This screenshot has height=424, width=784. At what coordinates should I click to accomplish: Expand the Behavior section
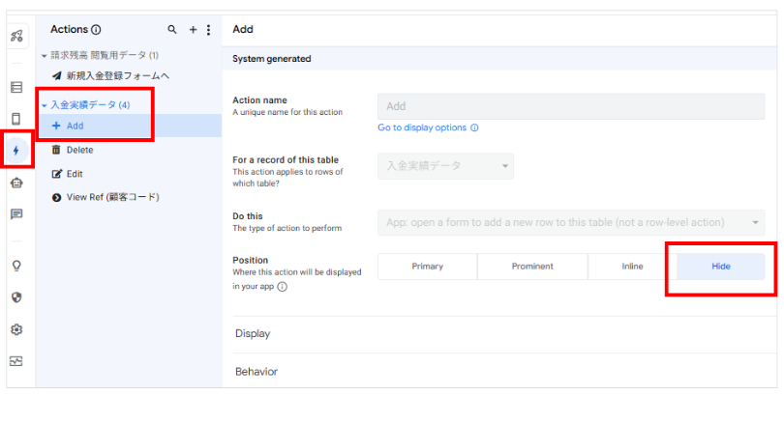coord(256,371)
